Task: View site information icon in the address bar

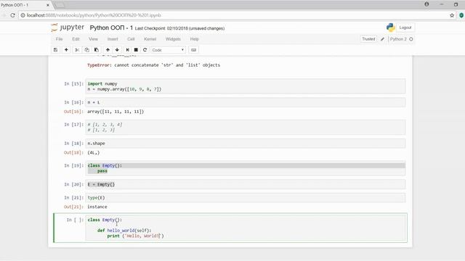Action: (23, 15)
